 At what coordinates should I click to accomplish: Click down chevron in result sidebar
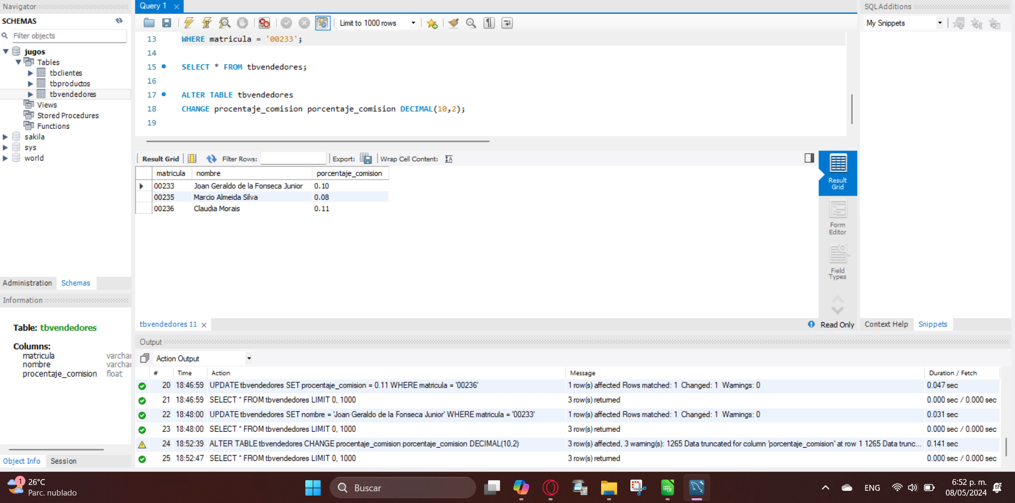838,311
